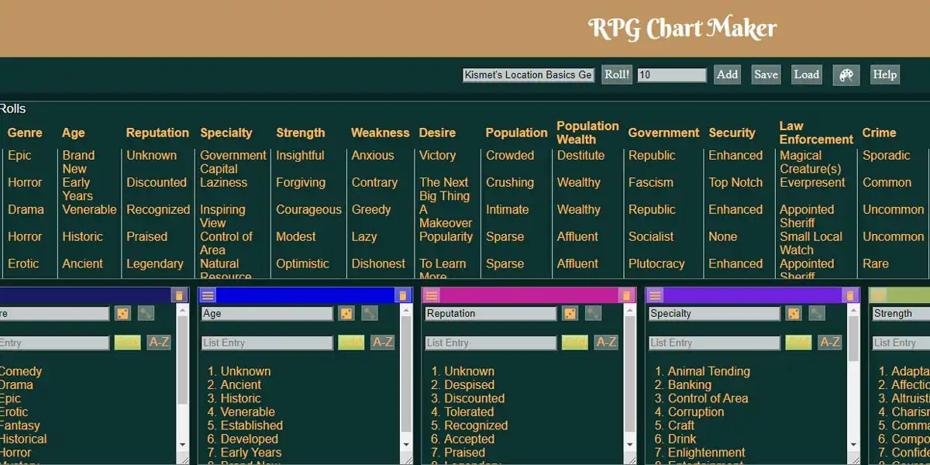The height and width of the screenshot is (465, 930).
Task: Open the Help page
Action: click(x=884, y=75)
